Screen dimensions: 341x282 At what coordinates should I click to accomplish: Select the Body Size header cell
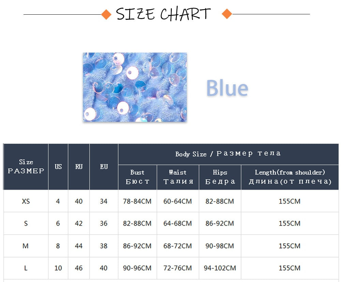[x=228, y=154]
